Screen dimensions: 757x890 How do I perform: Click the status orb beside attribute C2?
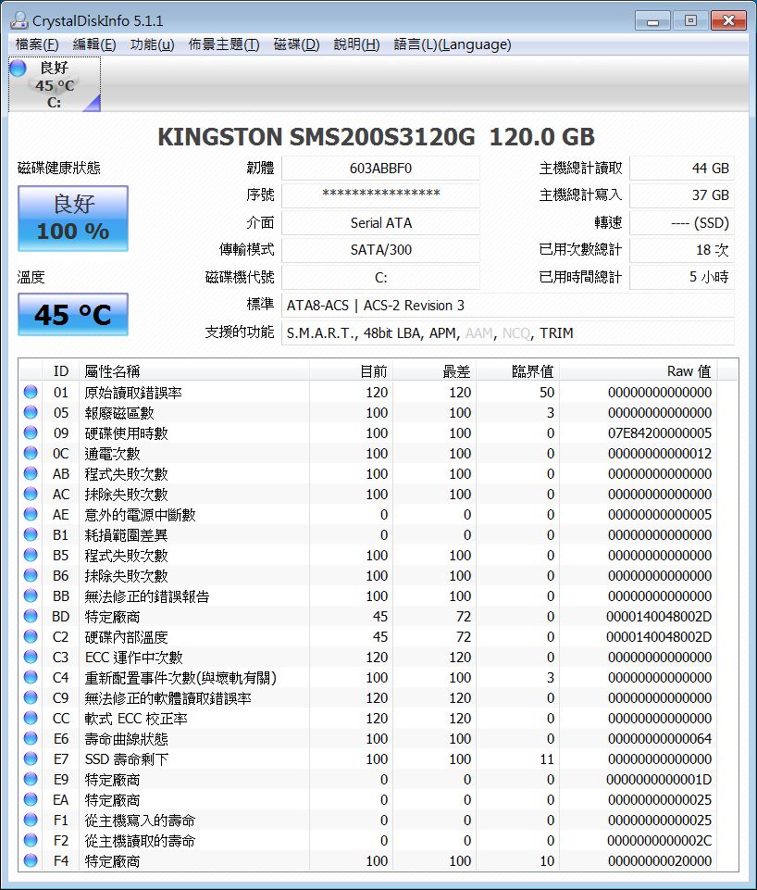(x=31, y=636)
